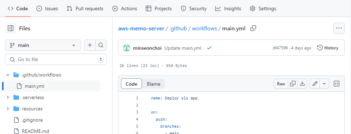
Task: Open minseonchoi author profile link
Action: (147, 48)
